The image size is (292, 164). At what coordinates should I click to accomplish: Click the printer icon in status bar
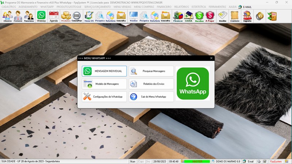[x=259, y=161]
